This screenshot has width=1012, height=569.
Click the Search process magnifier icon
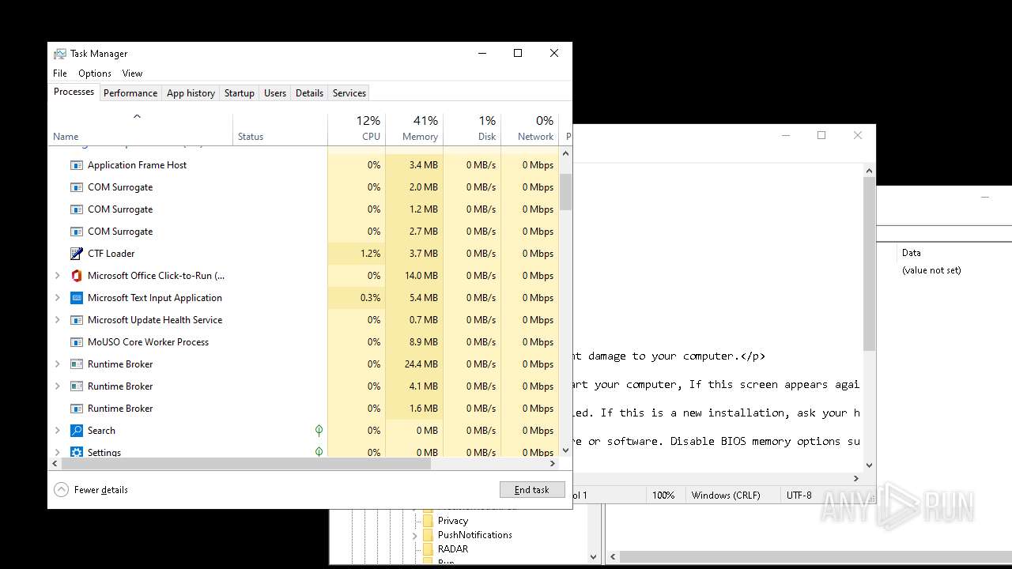(x=77, y=431)
